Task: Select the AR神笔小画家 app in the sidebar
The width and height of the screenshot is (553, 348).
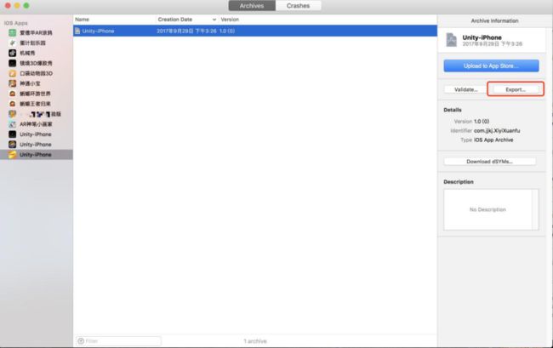Action: point(37,124)
